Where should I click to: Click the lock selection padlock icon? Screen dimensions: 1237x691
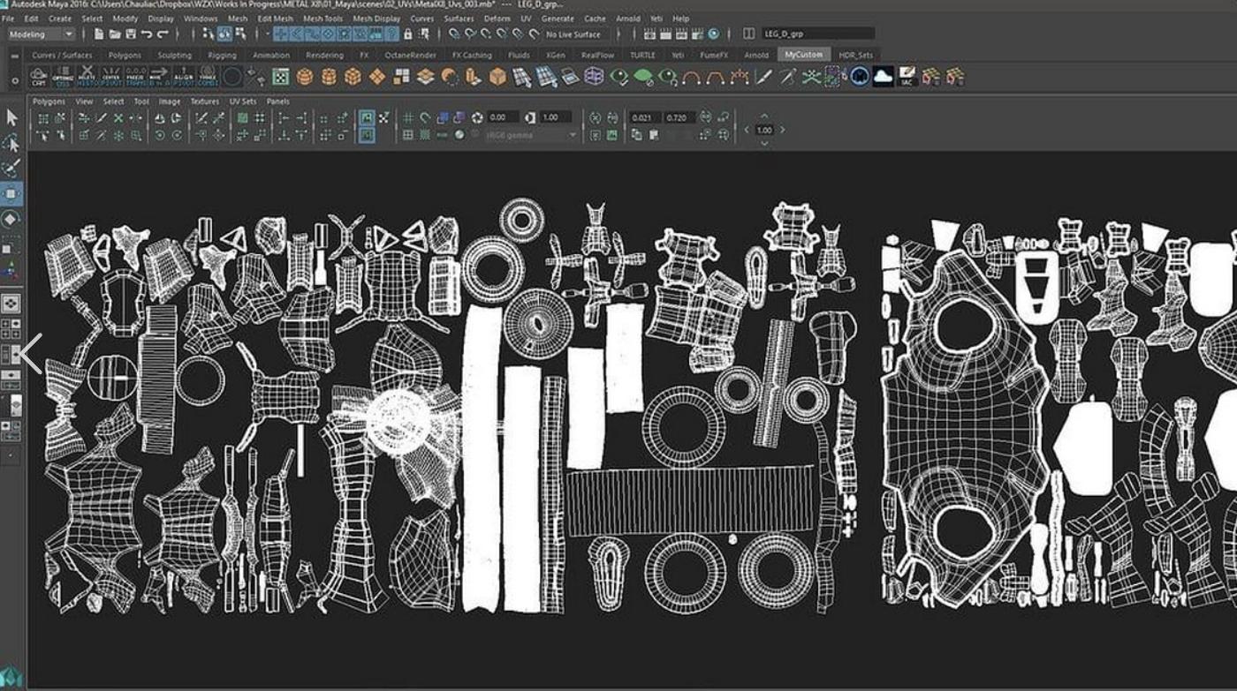[407, 34]
